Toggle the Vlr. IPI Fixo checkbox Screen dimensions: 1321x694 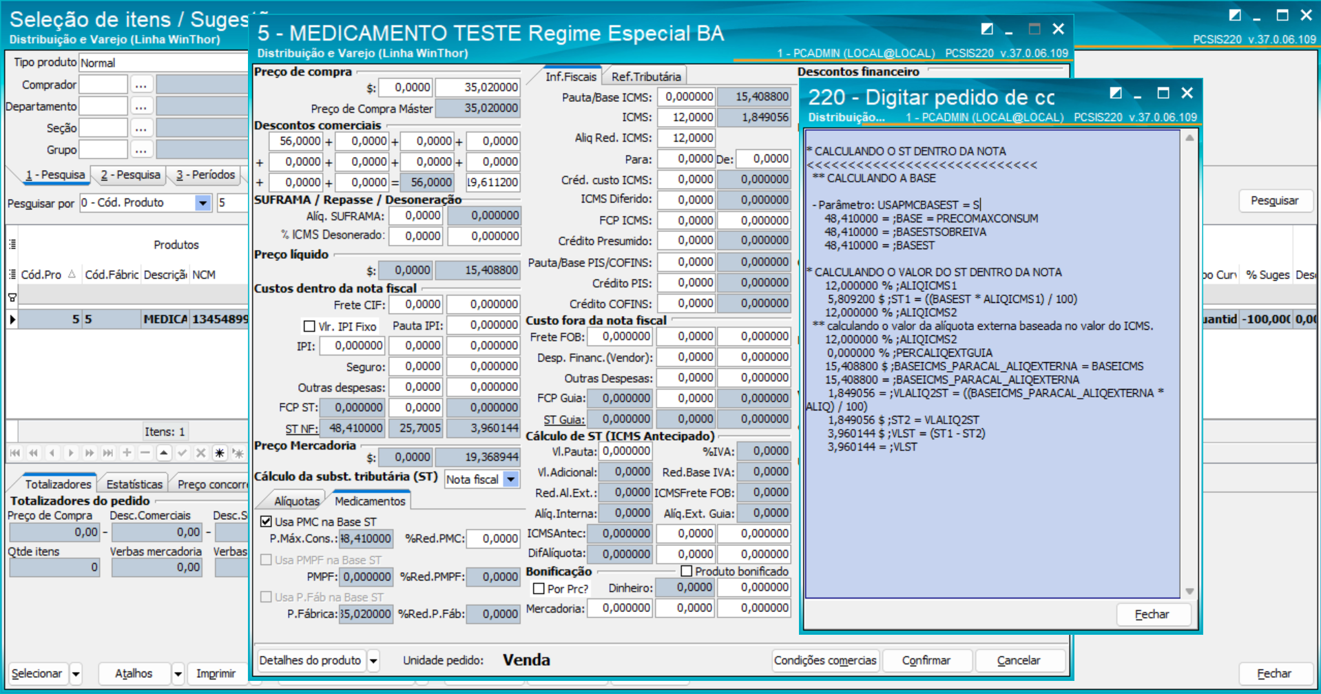click(x=309, y=326)
